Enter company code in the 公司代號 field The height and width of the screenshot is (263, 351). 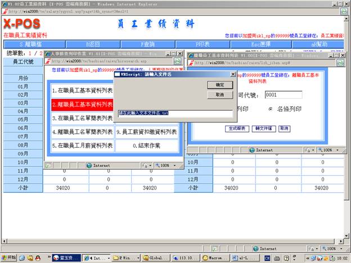coord(283,94)
